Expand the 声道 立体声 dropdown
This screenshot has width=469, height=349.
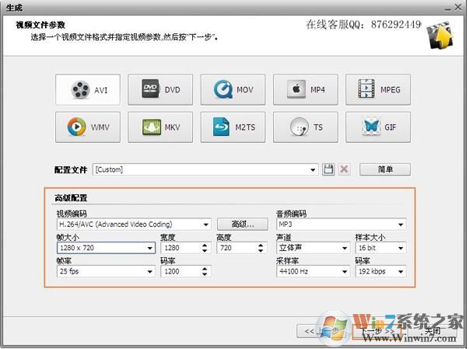pos(313,248)
